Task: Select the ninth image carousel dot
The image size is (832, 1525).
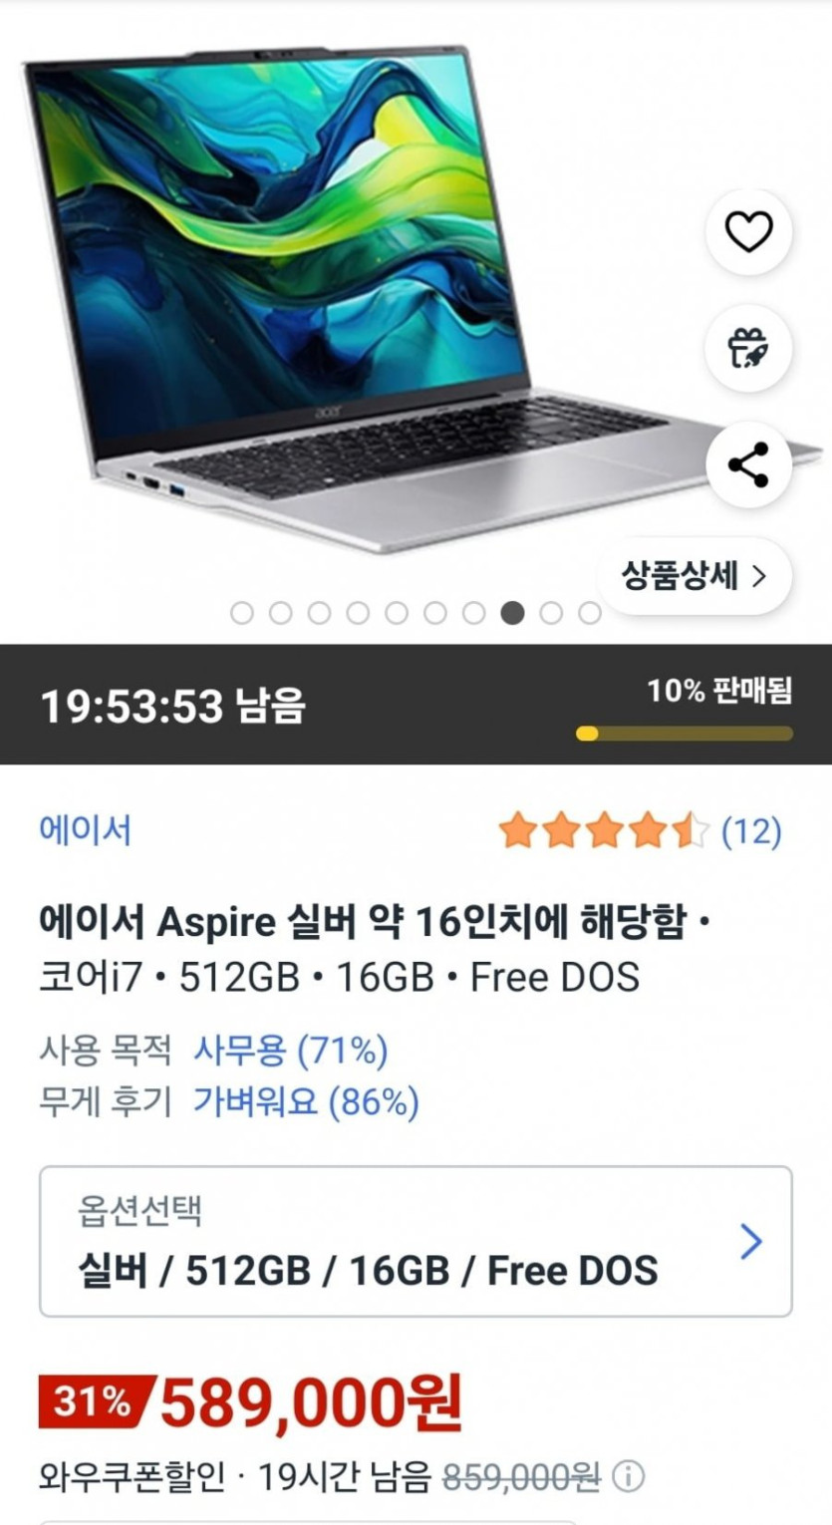Action: point(551,613)
